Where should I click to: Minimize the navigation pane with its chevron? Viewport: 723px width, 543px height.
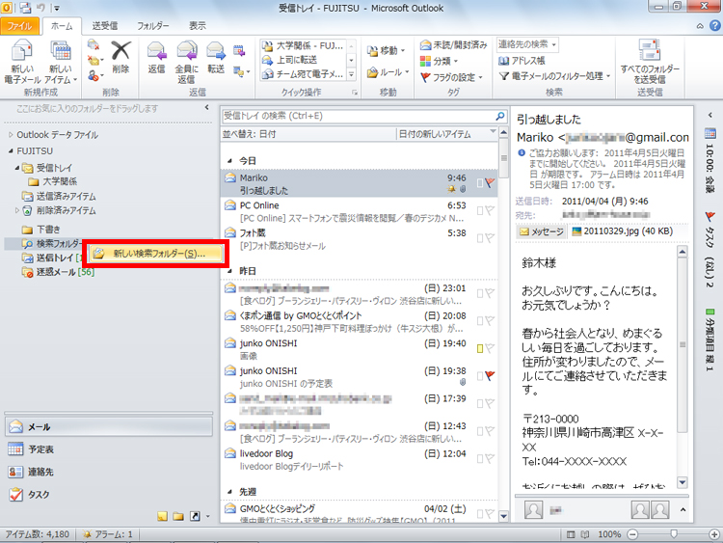(x=207, y=107)
